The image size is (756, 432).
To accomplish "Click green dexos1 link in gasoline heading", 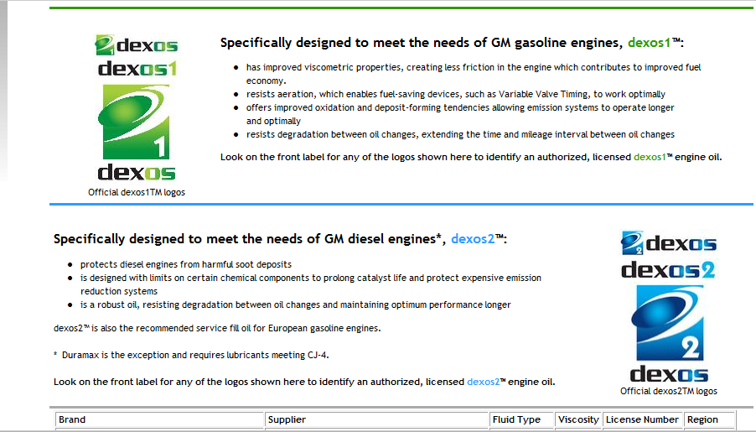I will coord(649,43).
